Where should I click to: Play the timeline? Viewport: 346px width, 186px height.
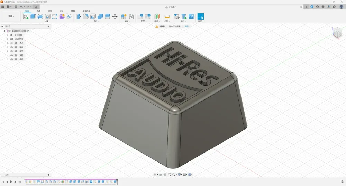(x=11, y=182)
